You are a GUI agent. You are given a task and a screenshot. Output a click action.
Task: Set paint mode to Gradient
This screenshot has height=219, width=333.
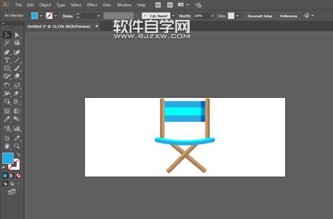tap(12, 176)
